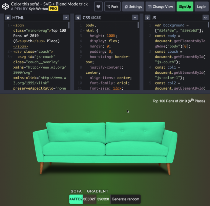Click the CSS (SCSS) panel title
The height and width of the screenshot is (206, 210).
tap(92, 18)
